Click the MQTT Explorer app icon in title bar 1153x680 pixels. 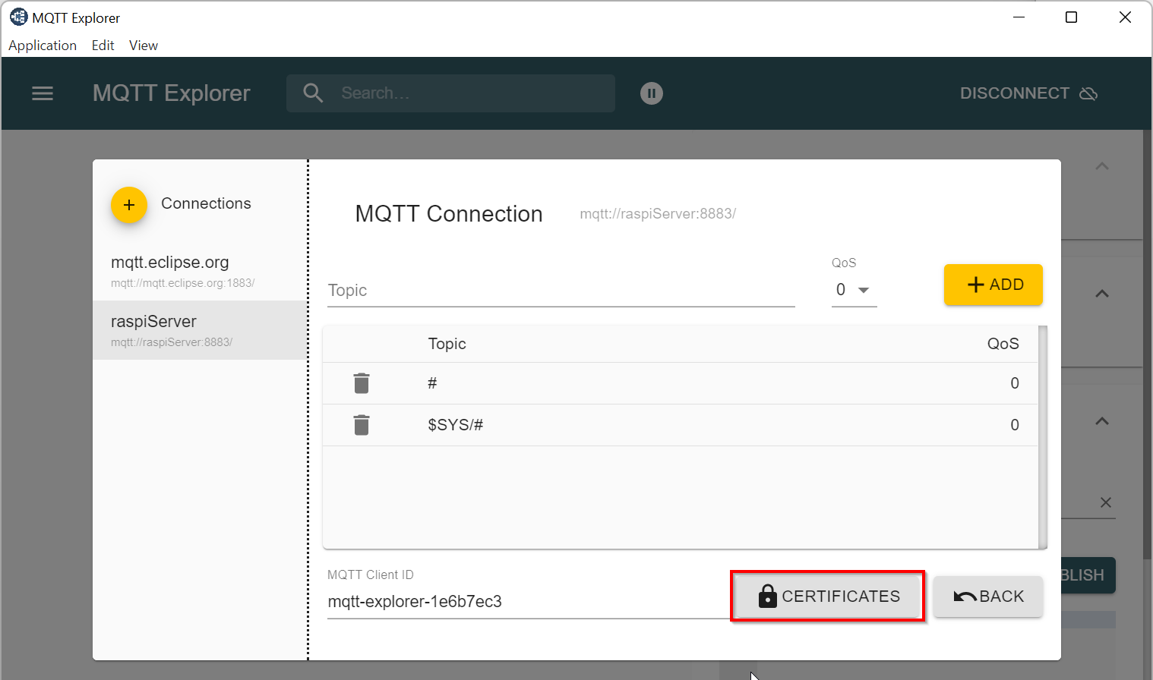click(18, 17)
